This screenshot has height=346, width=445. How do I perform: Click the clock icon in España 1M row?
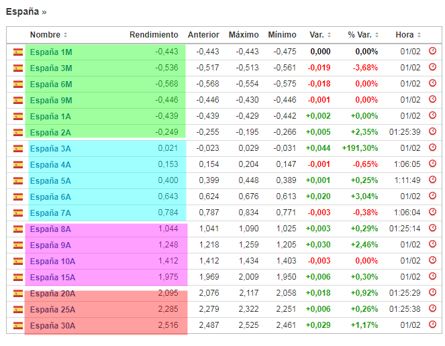[x=432, y=51]
